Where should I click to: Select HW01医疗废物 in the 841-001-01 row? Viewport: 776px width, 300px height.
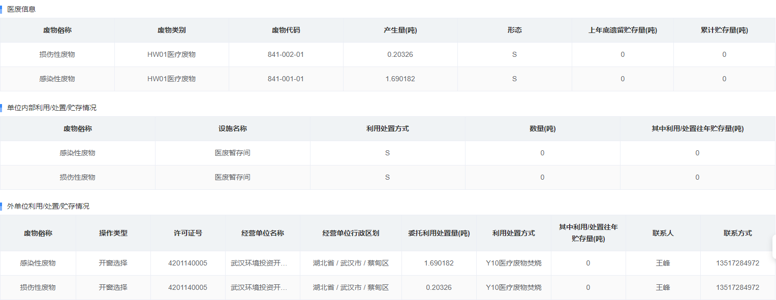[x=172, y=79]
